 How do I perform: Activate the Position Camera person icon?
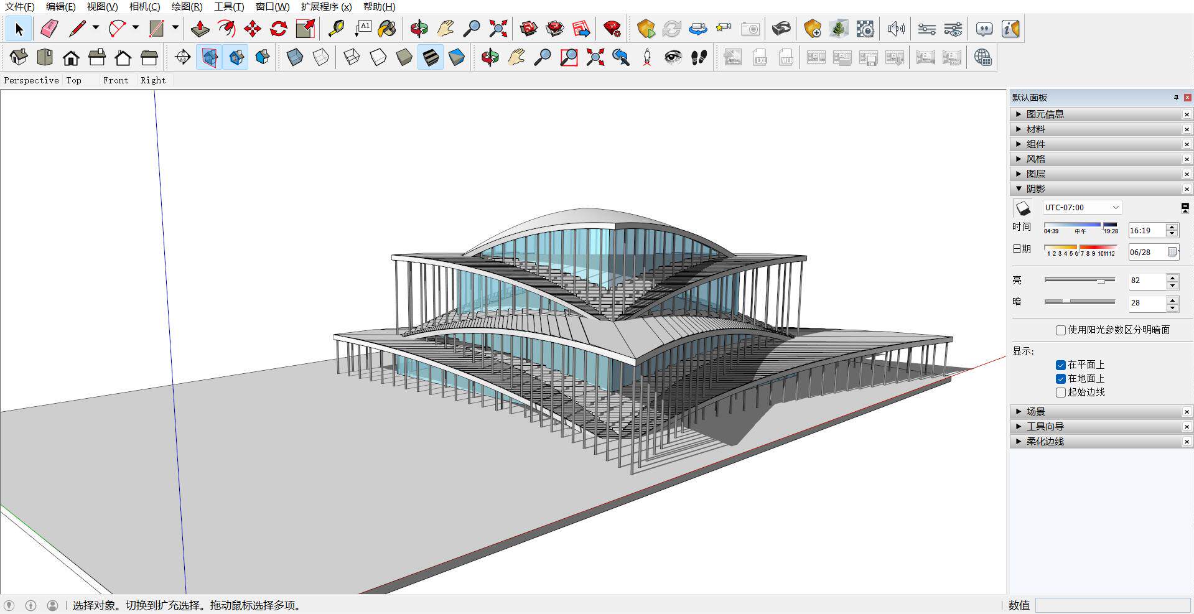pyautogui.click(x=647, y=57)
